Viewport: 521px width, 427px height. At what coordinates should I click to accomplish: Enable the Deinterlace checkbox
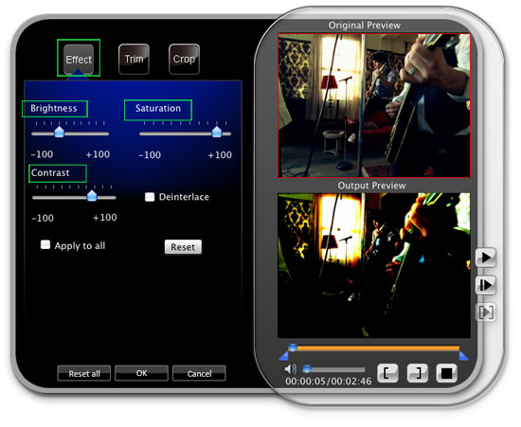pos(150,197)
